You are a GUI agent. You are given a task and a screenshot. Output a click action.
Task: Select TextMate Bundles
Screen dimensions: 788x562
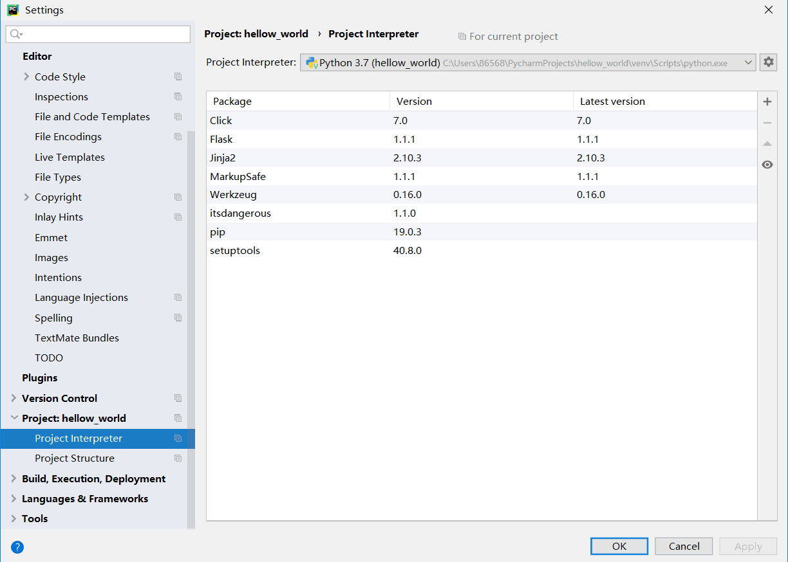(x=77, y=338)
